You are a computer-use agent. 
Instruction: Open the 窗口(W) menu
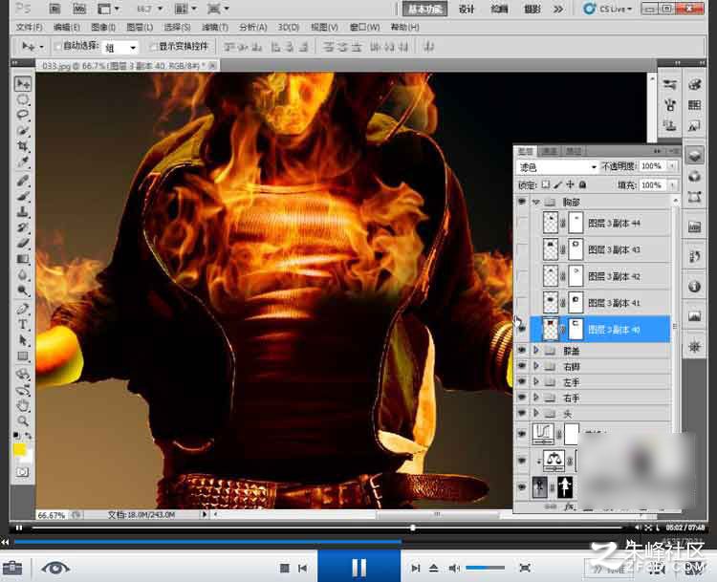tap(364, 27)
